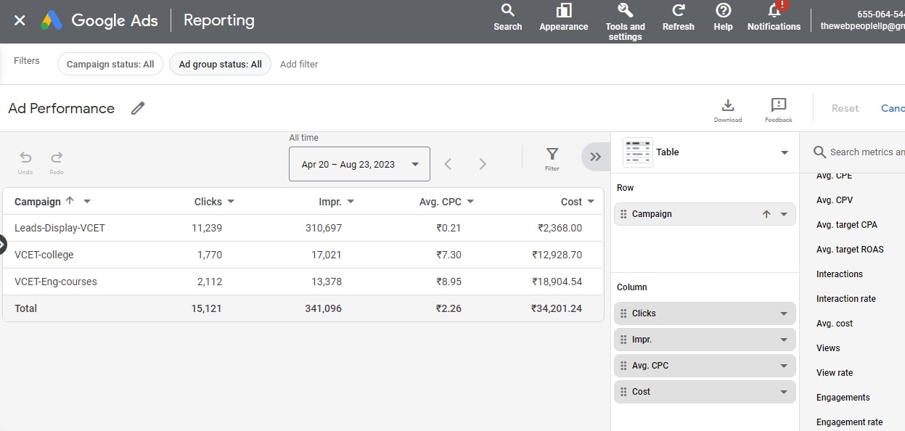Go to previous date range
Screen dimensions: 905x431
[x=448, y=164]
